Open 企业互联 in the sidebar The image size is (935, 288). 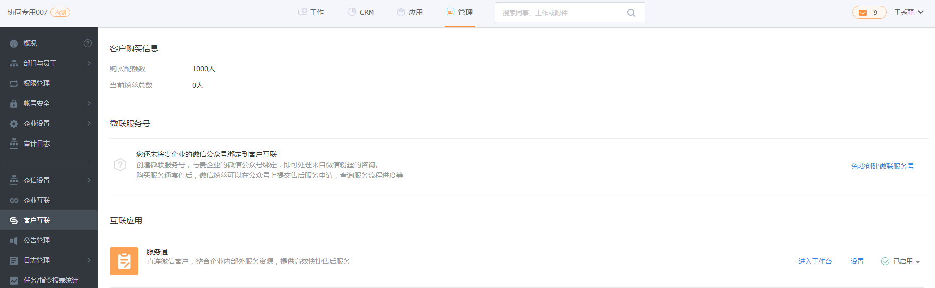pyautogui.click(x=49, y=200)
